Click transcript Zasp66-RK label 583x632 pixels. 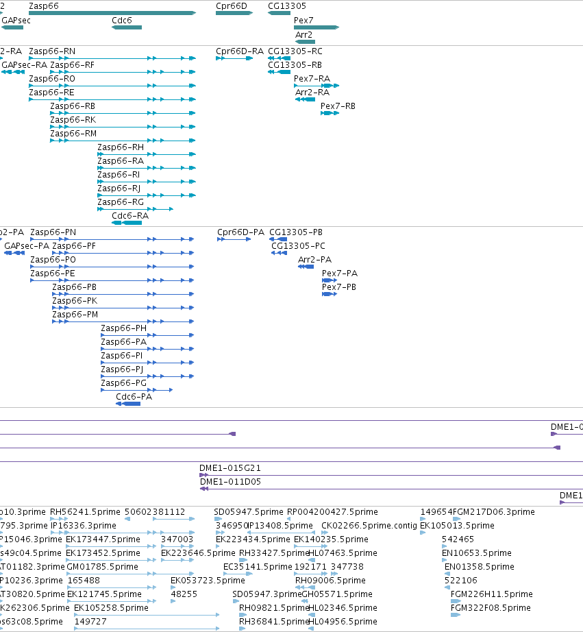[x=73, y=120]
